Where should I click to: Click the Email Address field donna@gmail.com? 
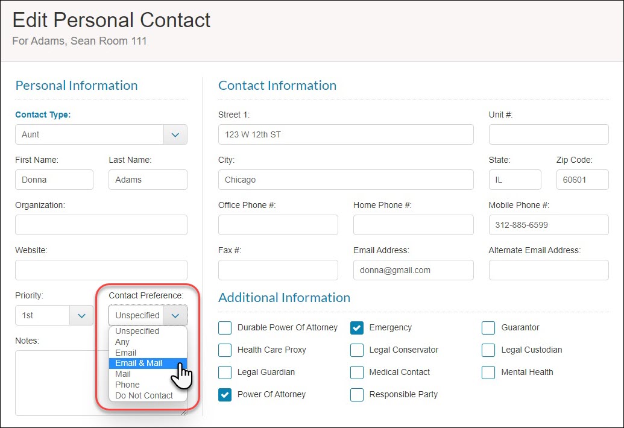(x=414, y=270)
